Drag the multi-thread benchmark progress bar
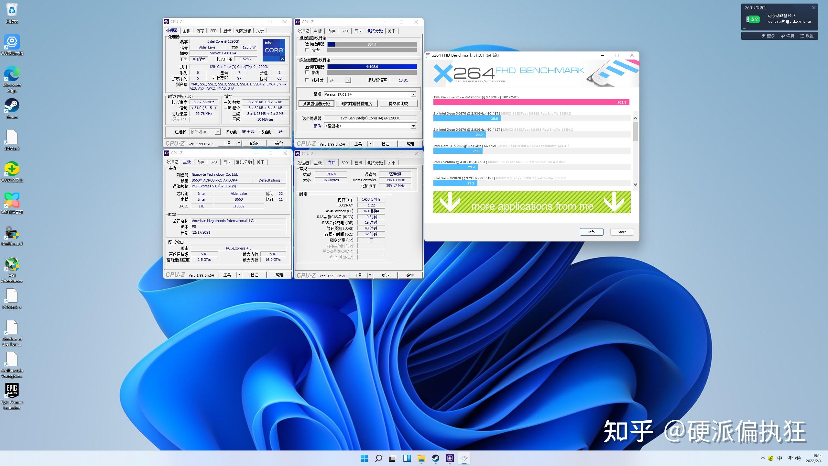This screenshot has width=828, height=466. tap(370, 67)
